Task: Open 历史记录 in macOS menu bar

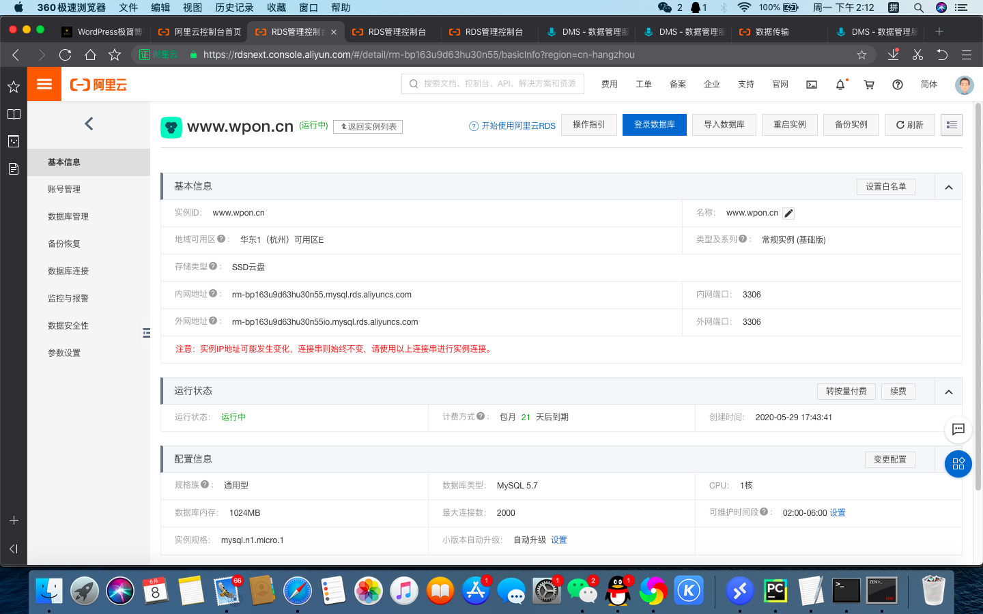Action: [234, 8]
